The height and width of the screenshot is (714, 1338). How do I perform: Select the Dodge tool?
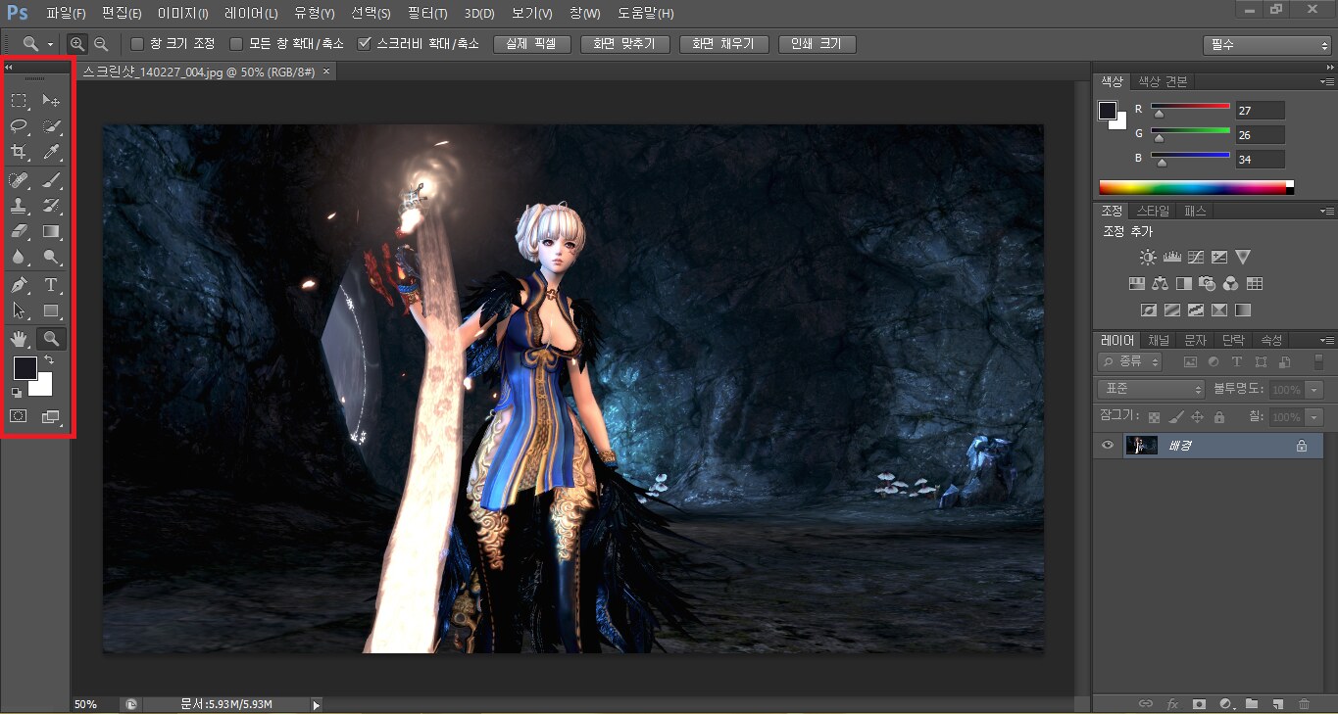point(51,257)
